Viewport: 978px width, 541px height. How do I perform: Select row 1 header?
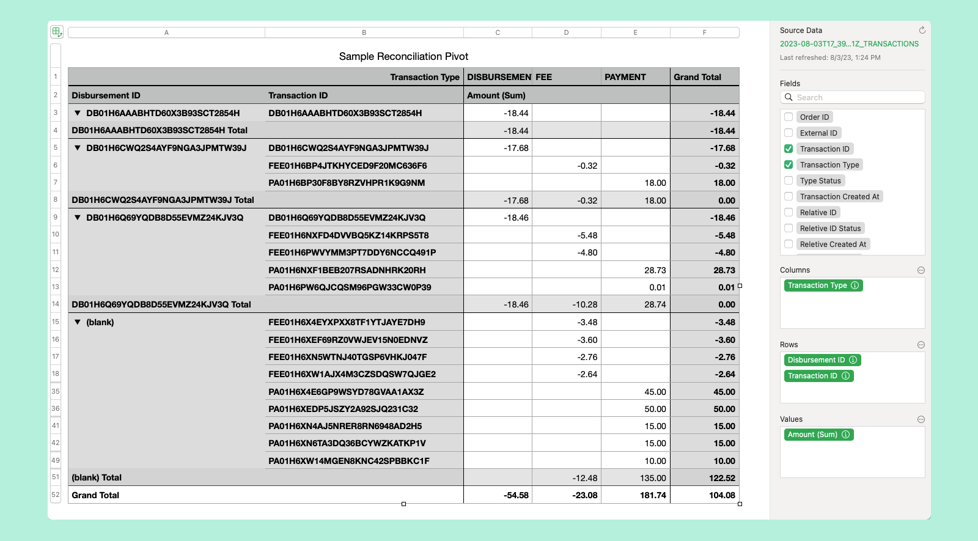tap(56, 77)
